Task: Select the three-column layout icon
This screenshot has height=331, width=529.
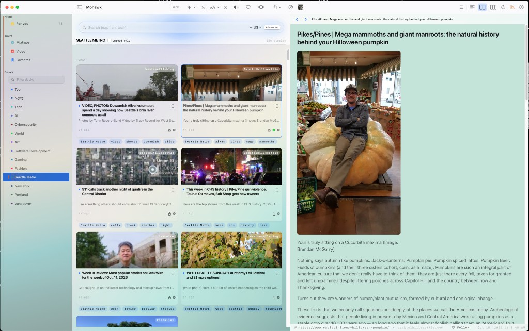Action: (x=493, y=7)
